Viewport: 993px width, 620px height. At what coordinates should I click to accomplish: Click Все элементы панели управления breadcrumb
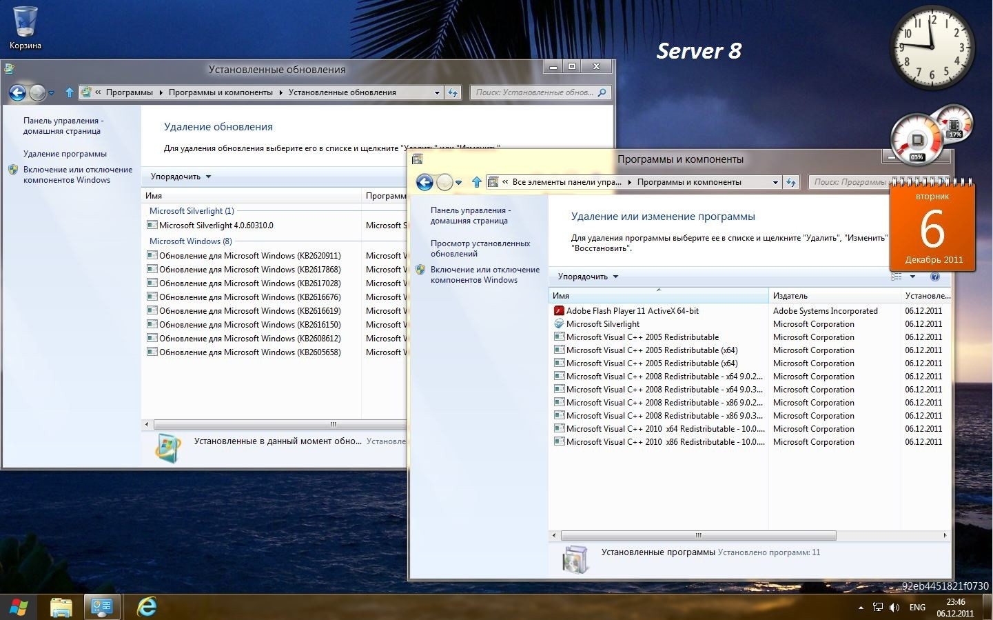[x=566, y=182]
